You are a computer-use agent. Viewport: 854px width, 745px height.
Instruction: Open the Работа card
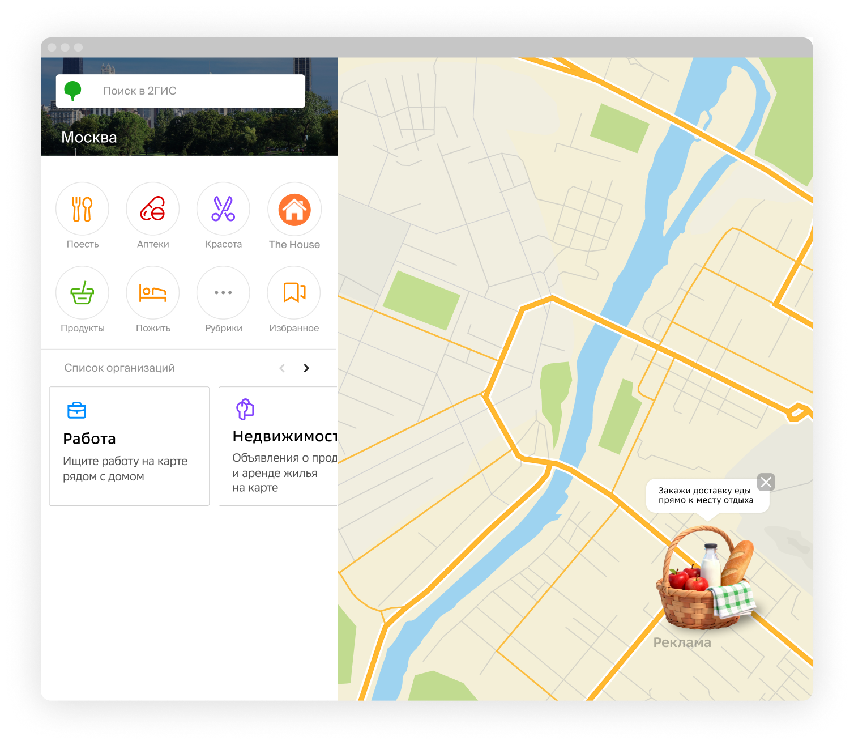pyautogui.click(x=129, y=446)
